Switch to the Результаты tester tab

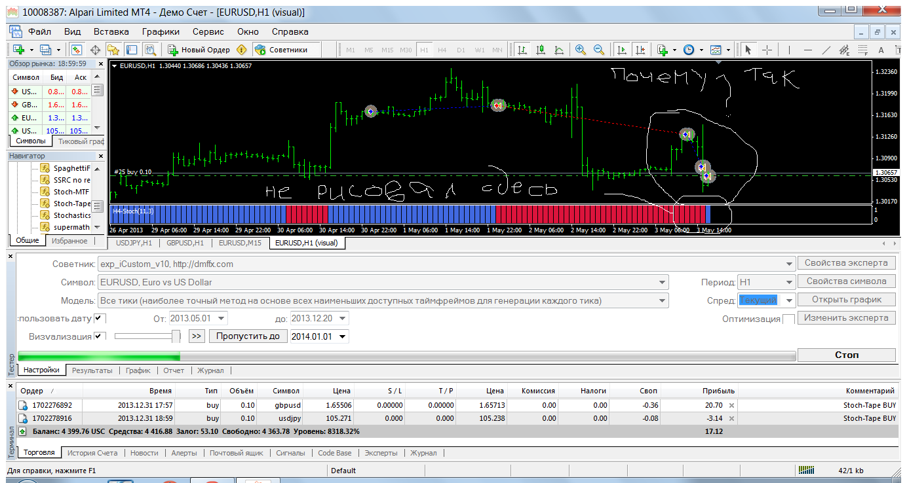pos(92,370)
